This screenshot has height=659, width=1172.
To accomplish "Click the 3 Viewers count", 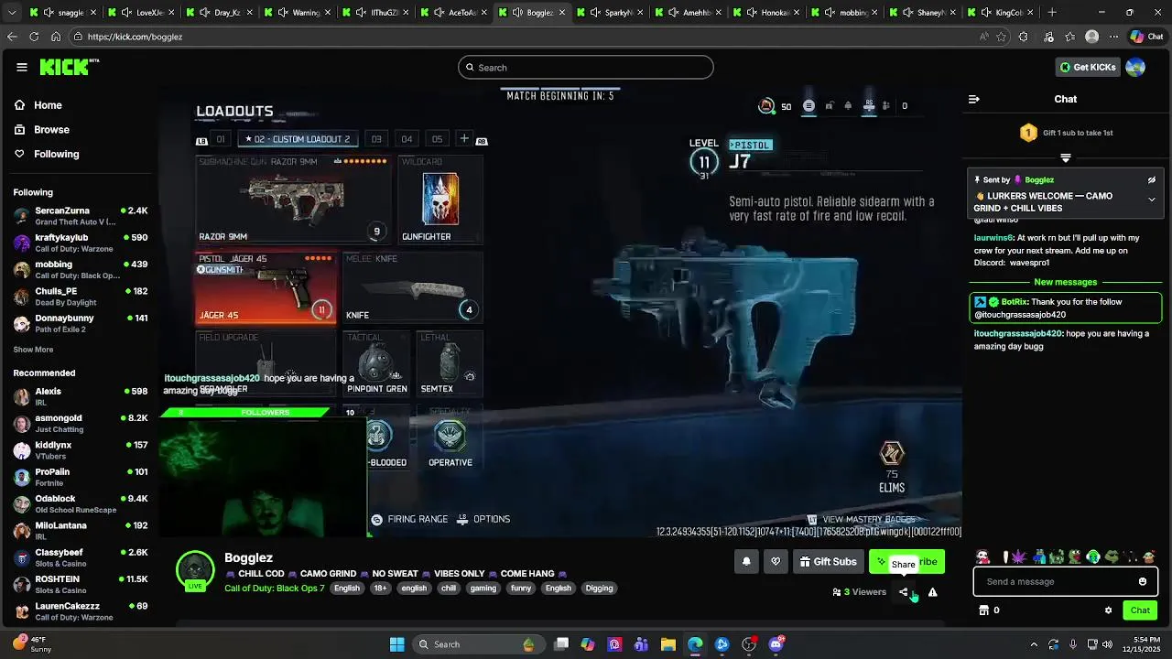I will (x=859, y=592).
